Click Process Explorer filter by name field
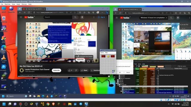 point(184,66)
